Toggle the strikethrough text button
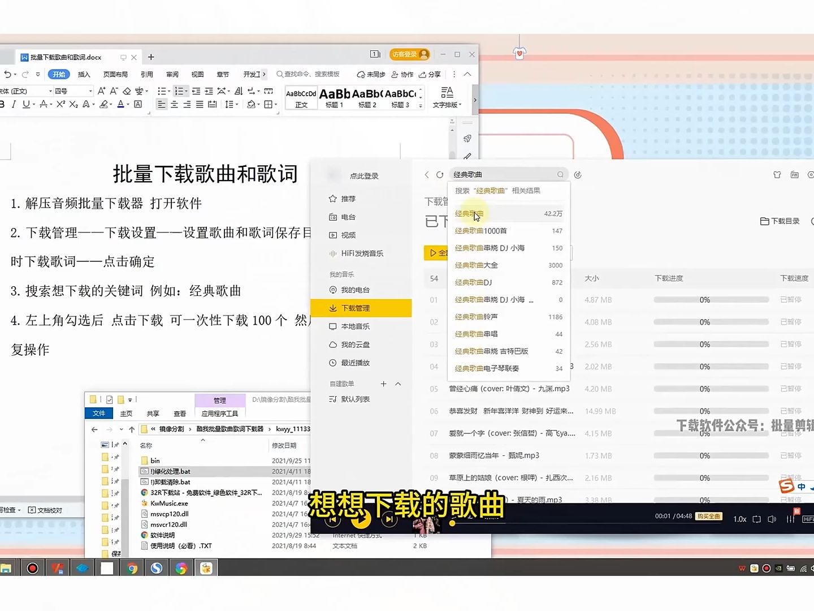Screen dimensions: 814x611 (x=43, y=104)
